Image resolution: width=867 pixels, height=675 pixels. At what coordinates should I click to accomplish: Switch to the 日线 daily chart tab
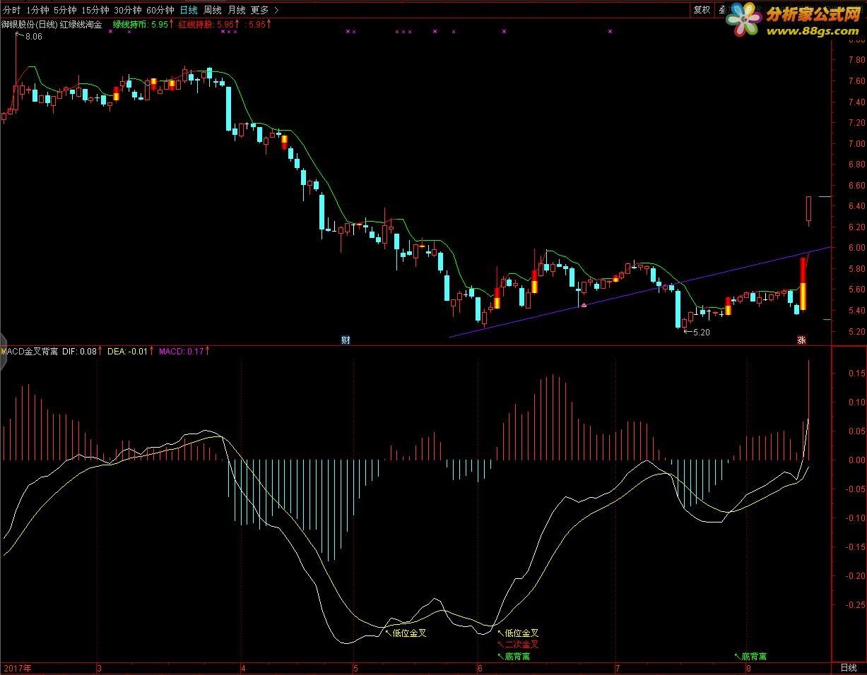tap(189, 10)
